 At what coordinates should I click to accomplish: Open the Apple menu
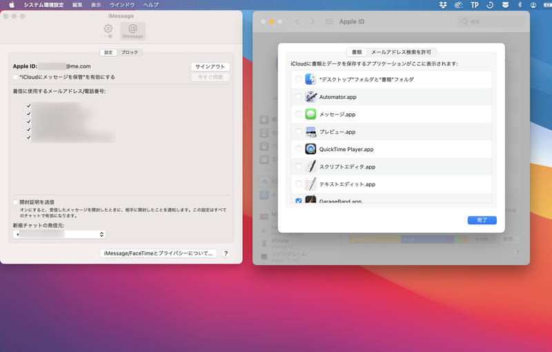pos(12,5)
